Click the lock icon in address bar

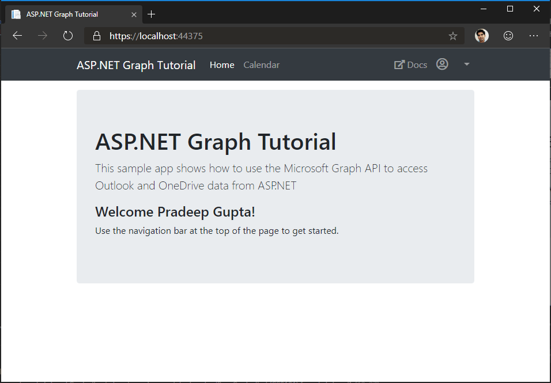click(x=97, y=36)
